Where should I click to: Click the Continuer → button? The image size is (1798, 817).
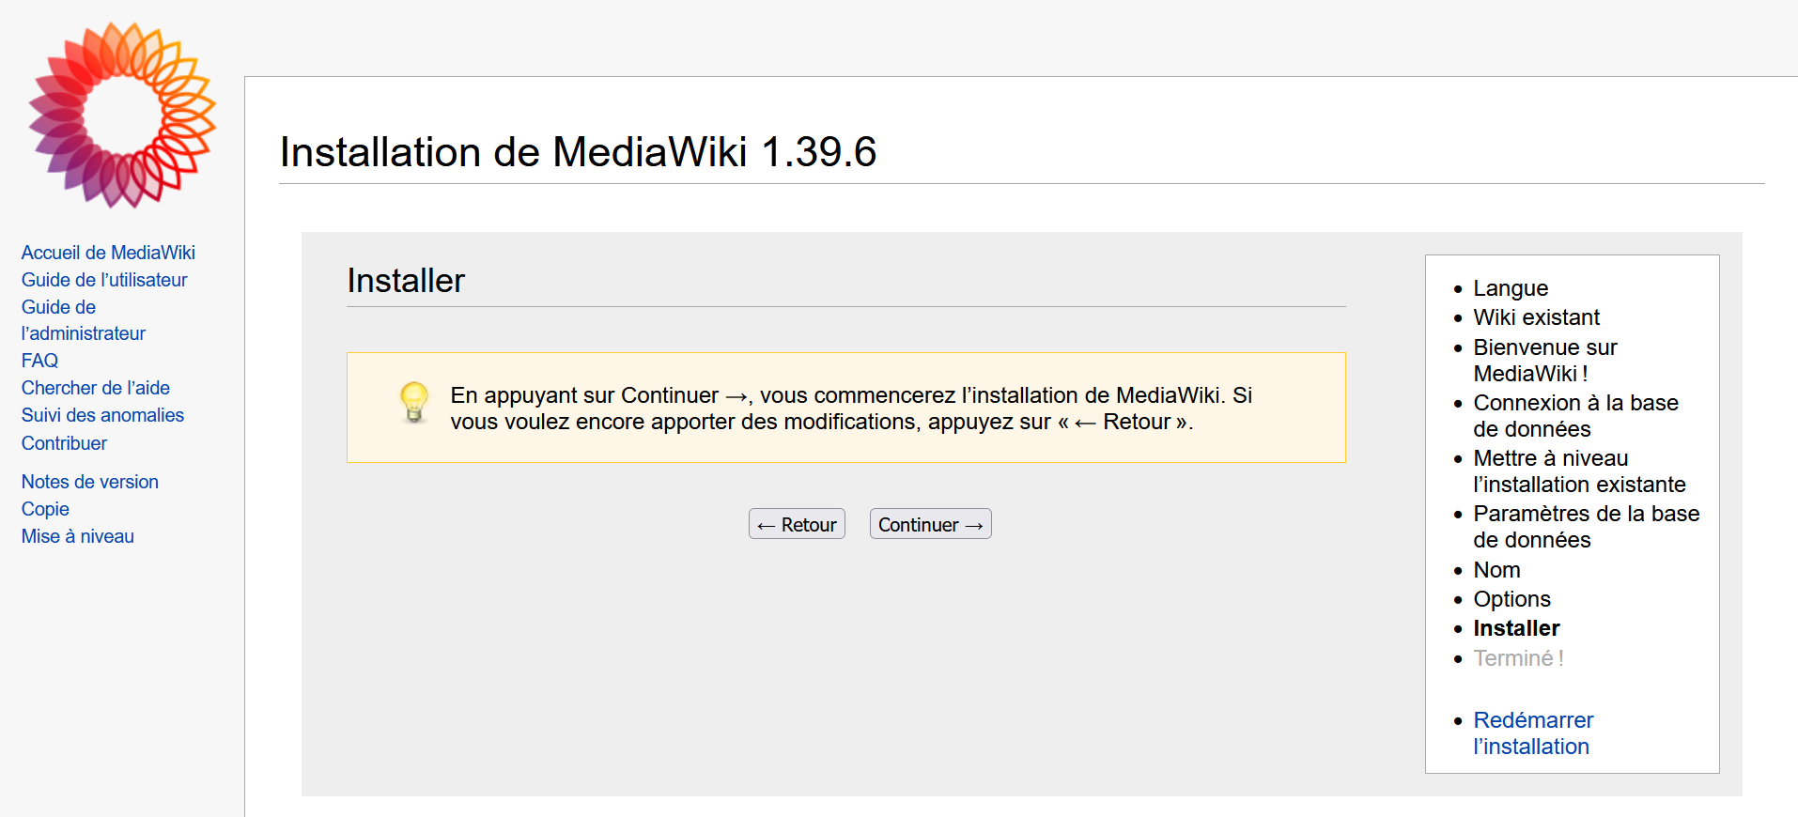[x=930, y=524]
